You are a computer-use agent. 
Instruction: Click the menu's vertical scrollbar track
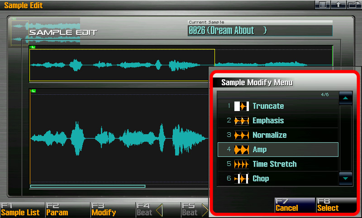tap(346, 138)
